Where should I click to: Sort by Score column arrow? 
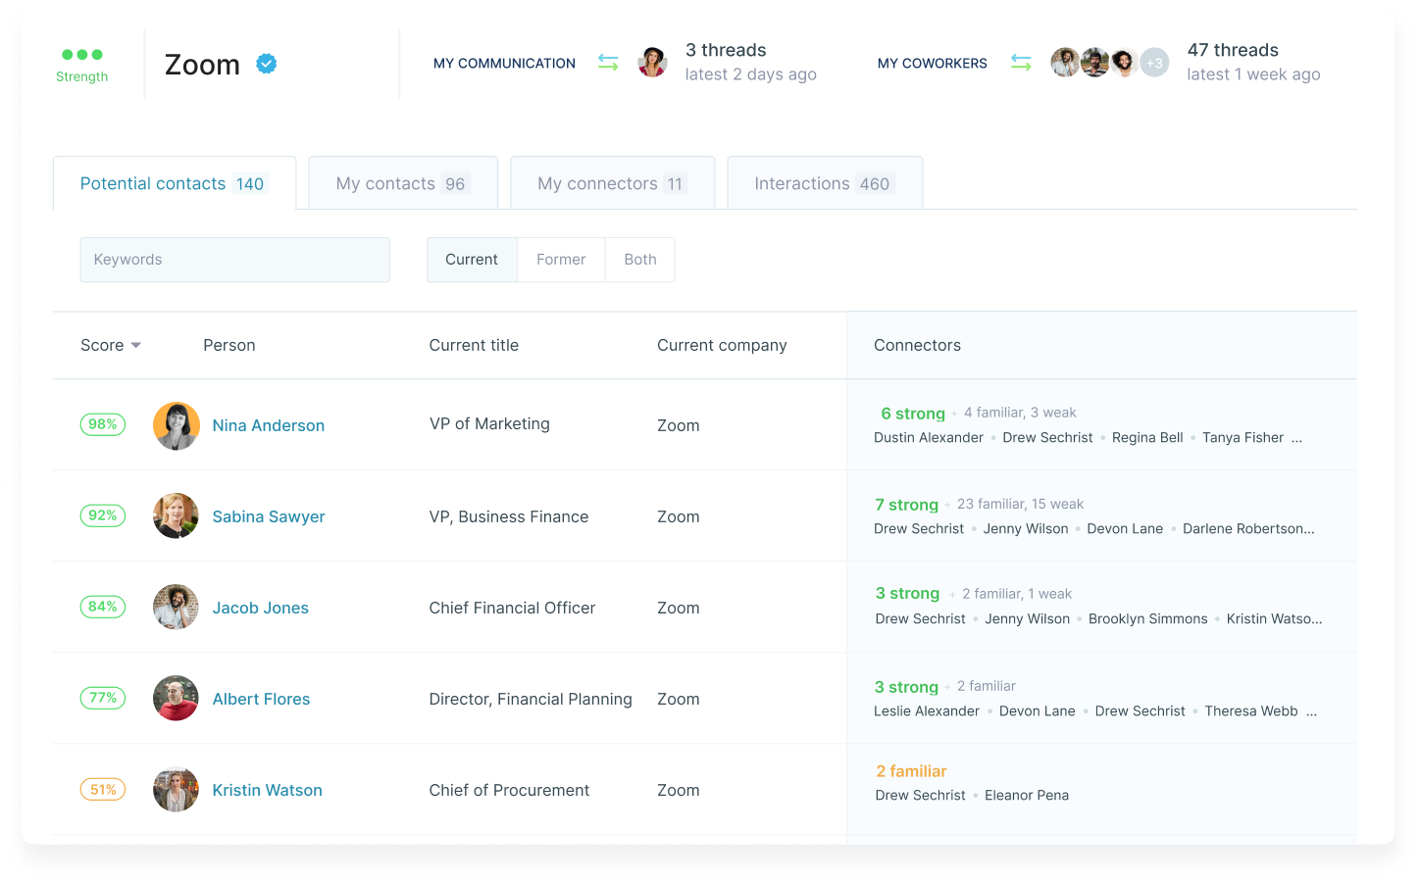[x=135, y=346]
